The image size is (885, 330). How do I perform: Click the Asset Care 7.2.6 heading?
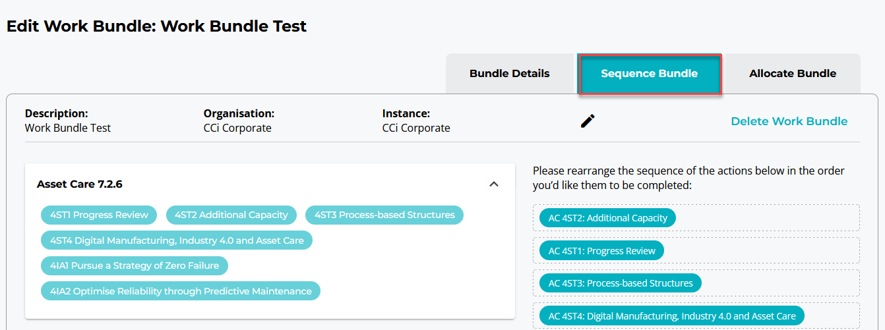point(80,184)
